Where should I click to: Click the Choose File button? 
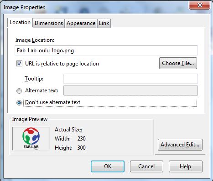point(178,63)
